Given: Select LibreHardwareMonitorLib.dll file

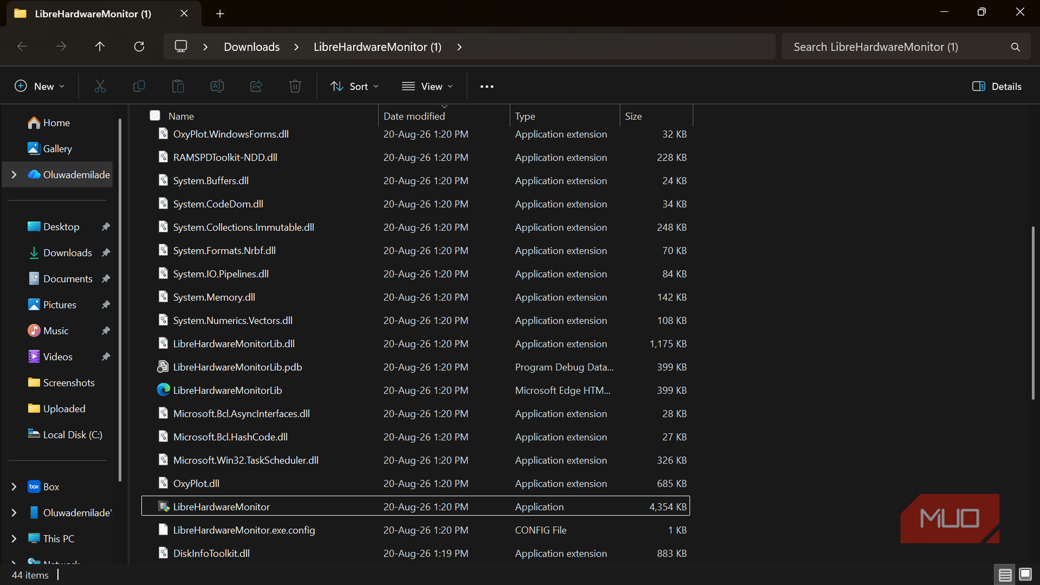Looking at the screenshot, I should pyautogui.click(x=415, y=344).
